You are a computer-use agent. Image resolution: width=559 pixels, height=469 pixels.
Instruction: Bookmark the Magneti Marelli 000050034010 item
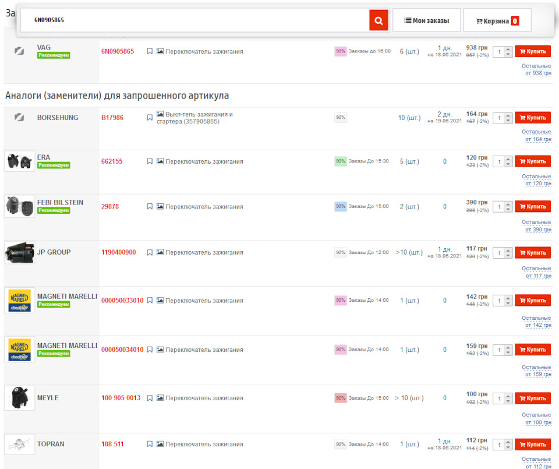[x=150, y=350]
